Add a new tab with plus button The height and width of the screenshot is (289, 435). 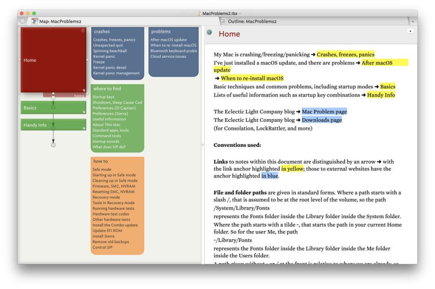[413, 21]
